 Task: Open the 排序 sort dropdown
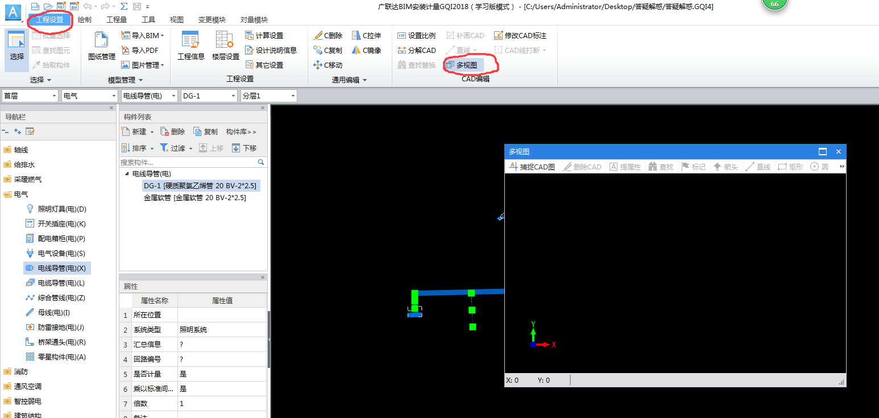click(x=152, y=148)
